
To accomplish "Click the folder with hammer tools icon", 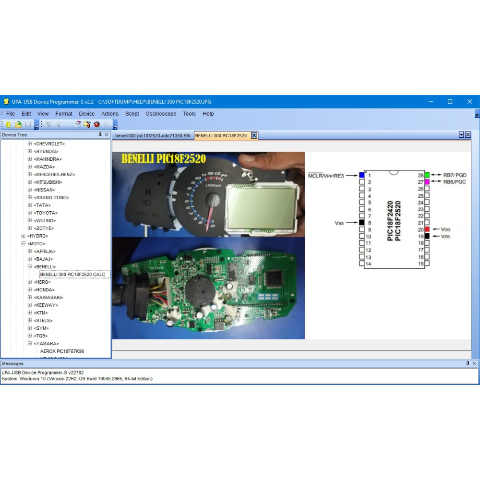I will tap(87, 124).
